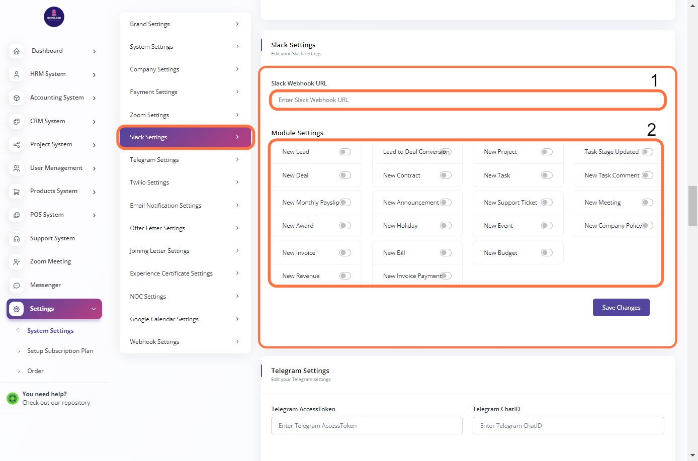This screenshot has width=698, height=461.
Task: Click the HRM System person icon
Action: [17, 74]
